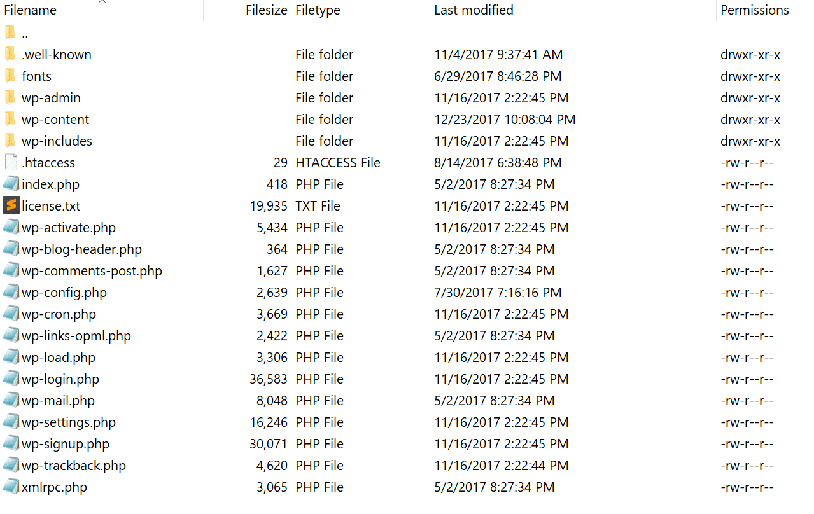Click the wp-login.php PHP file icon
The width and height of the screenshot is (814, 514).
11,379
